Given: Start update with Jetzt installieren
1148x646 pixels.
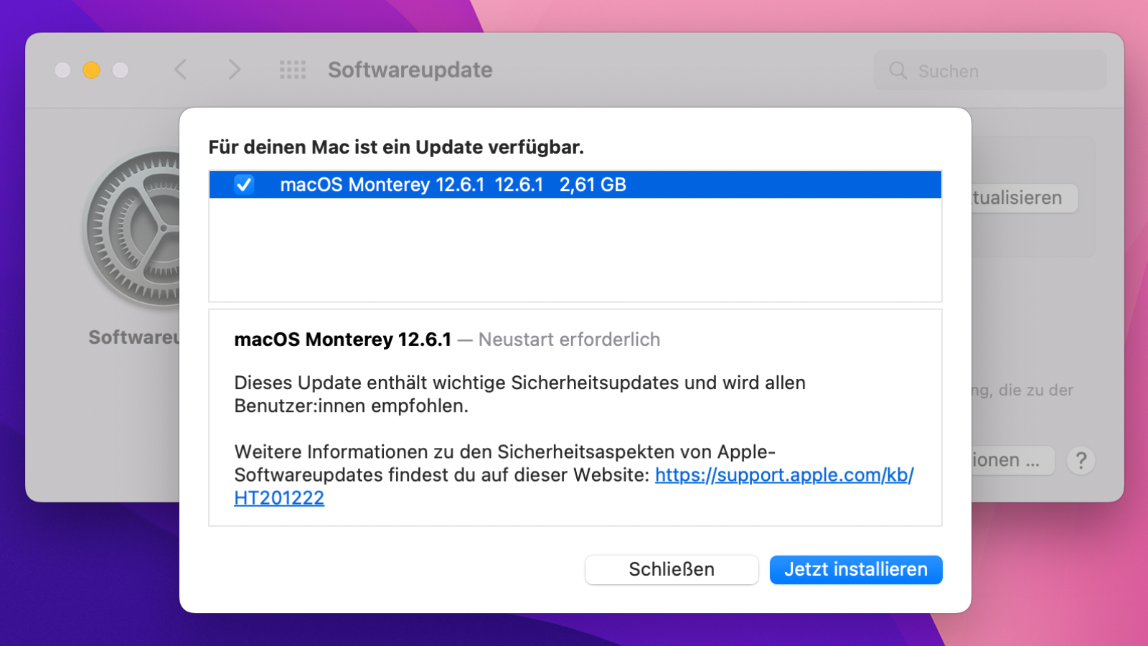Looking at the screenshot, I should 855,569.
